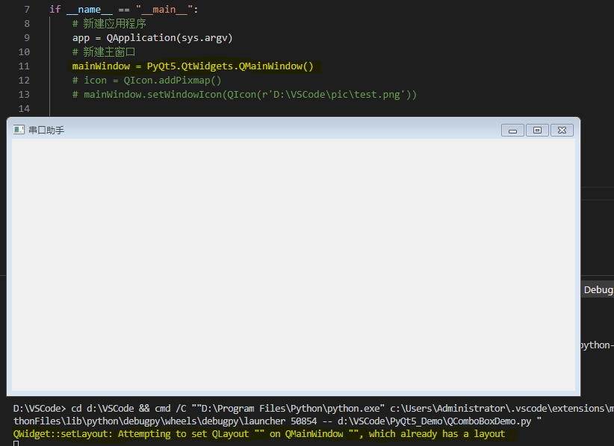This screenshot has width=614, height=446.
Task: Click line number 13 in the editor gutter
Action: [x=24, y=95]
